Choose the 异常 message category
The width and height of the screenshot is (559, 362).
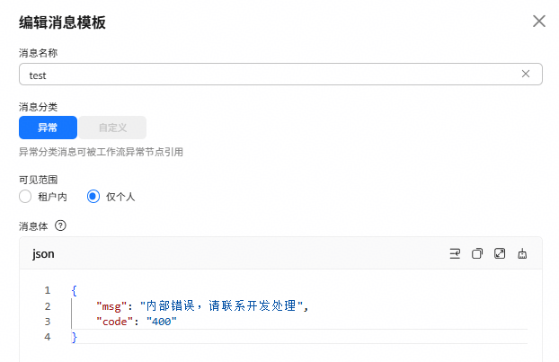click(48, 128)
